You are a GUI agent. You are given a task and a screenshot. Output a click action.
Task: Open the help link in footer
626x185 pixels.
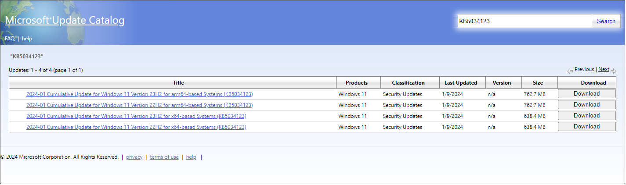point(191,157)
